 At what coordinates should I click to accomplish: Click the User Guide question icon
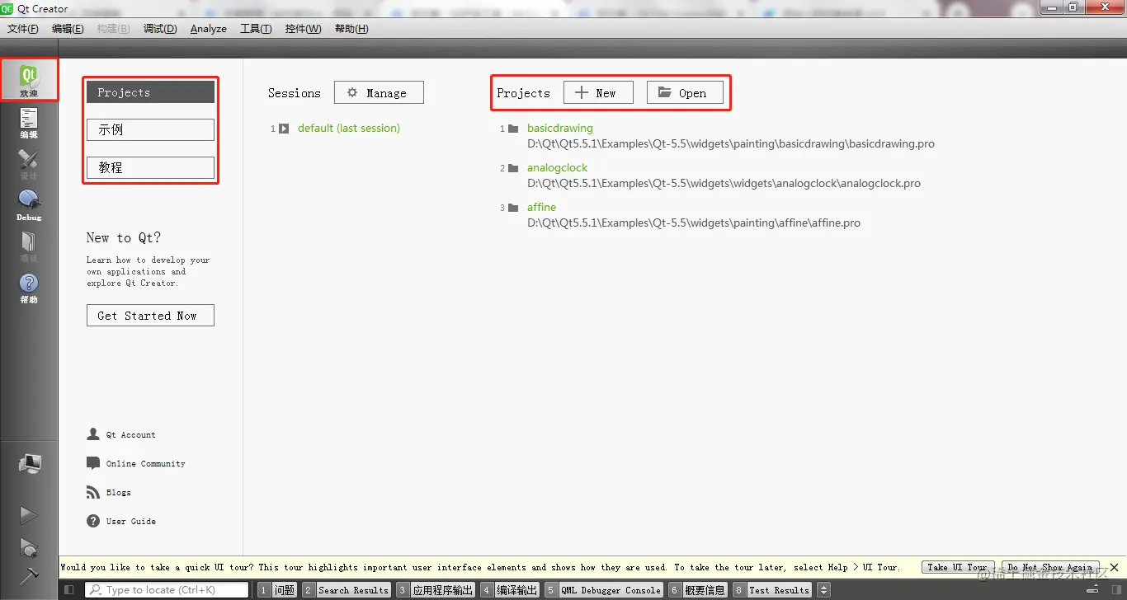click(x=93, y=521)
